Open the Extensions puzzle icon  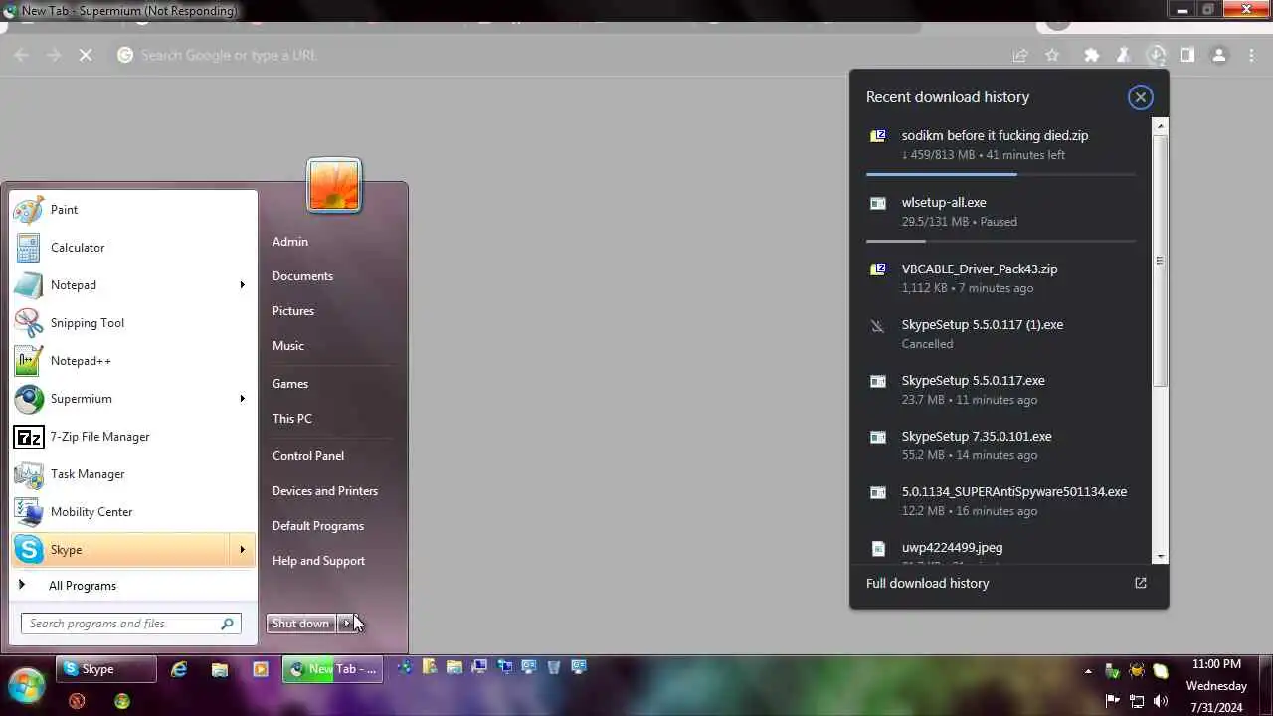[x=1092, y=55]
